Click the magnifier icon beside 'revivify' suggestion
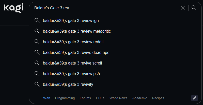Screen dimensions: 203x105 37,84
